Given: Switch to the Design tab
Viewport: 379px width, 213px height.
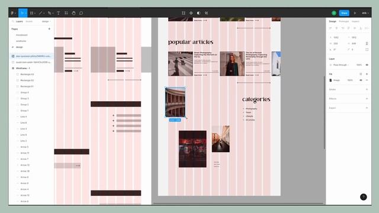Looking at the screenshot, I should pos(332,21).
